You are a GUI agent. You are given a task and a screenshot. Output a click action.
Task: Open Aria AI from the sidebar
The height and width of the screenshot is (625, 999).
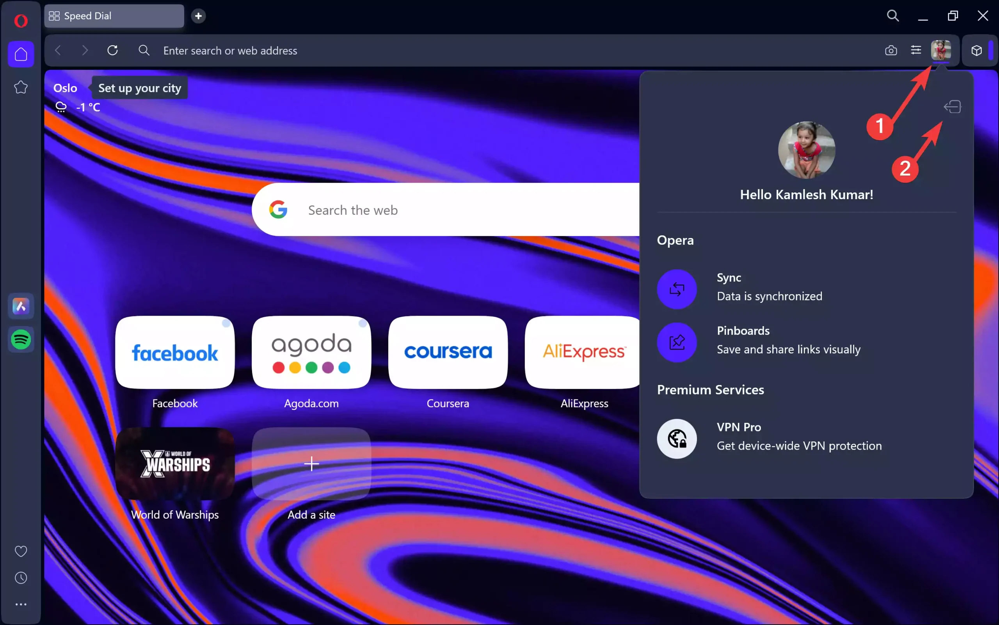[x=21, y=306]
